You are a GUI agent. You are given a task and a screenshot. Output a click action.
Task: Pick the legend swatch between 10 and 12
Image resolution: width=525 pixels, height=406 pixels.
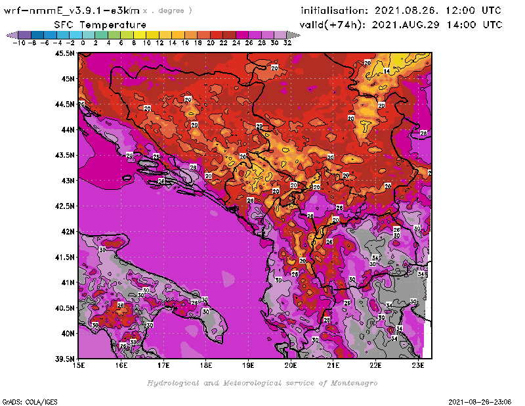click(152, 35)
